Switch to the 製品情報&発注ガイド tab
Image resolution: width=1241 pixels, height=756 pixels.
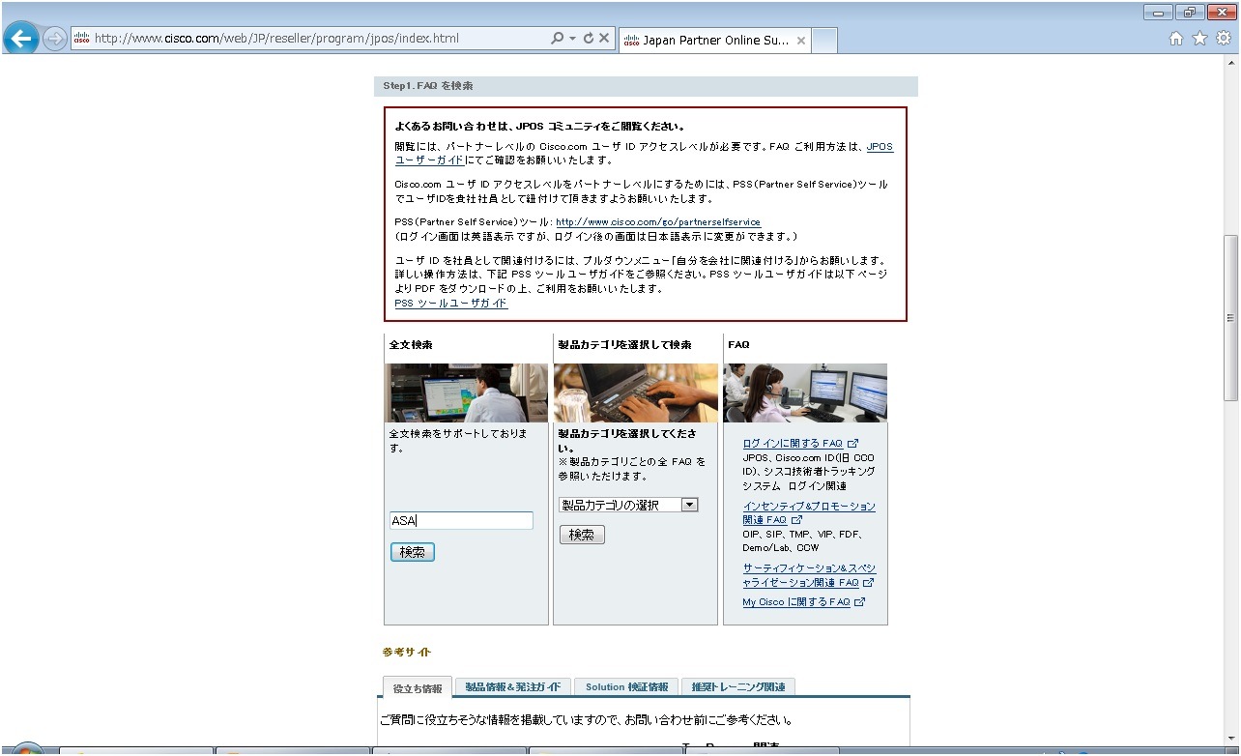click(512, 687)
